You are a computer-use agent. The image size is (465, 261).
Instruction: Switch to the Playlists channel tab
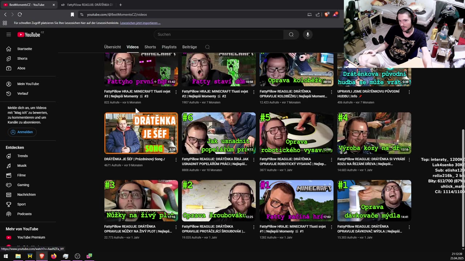click(x=169, y=47)
